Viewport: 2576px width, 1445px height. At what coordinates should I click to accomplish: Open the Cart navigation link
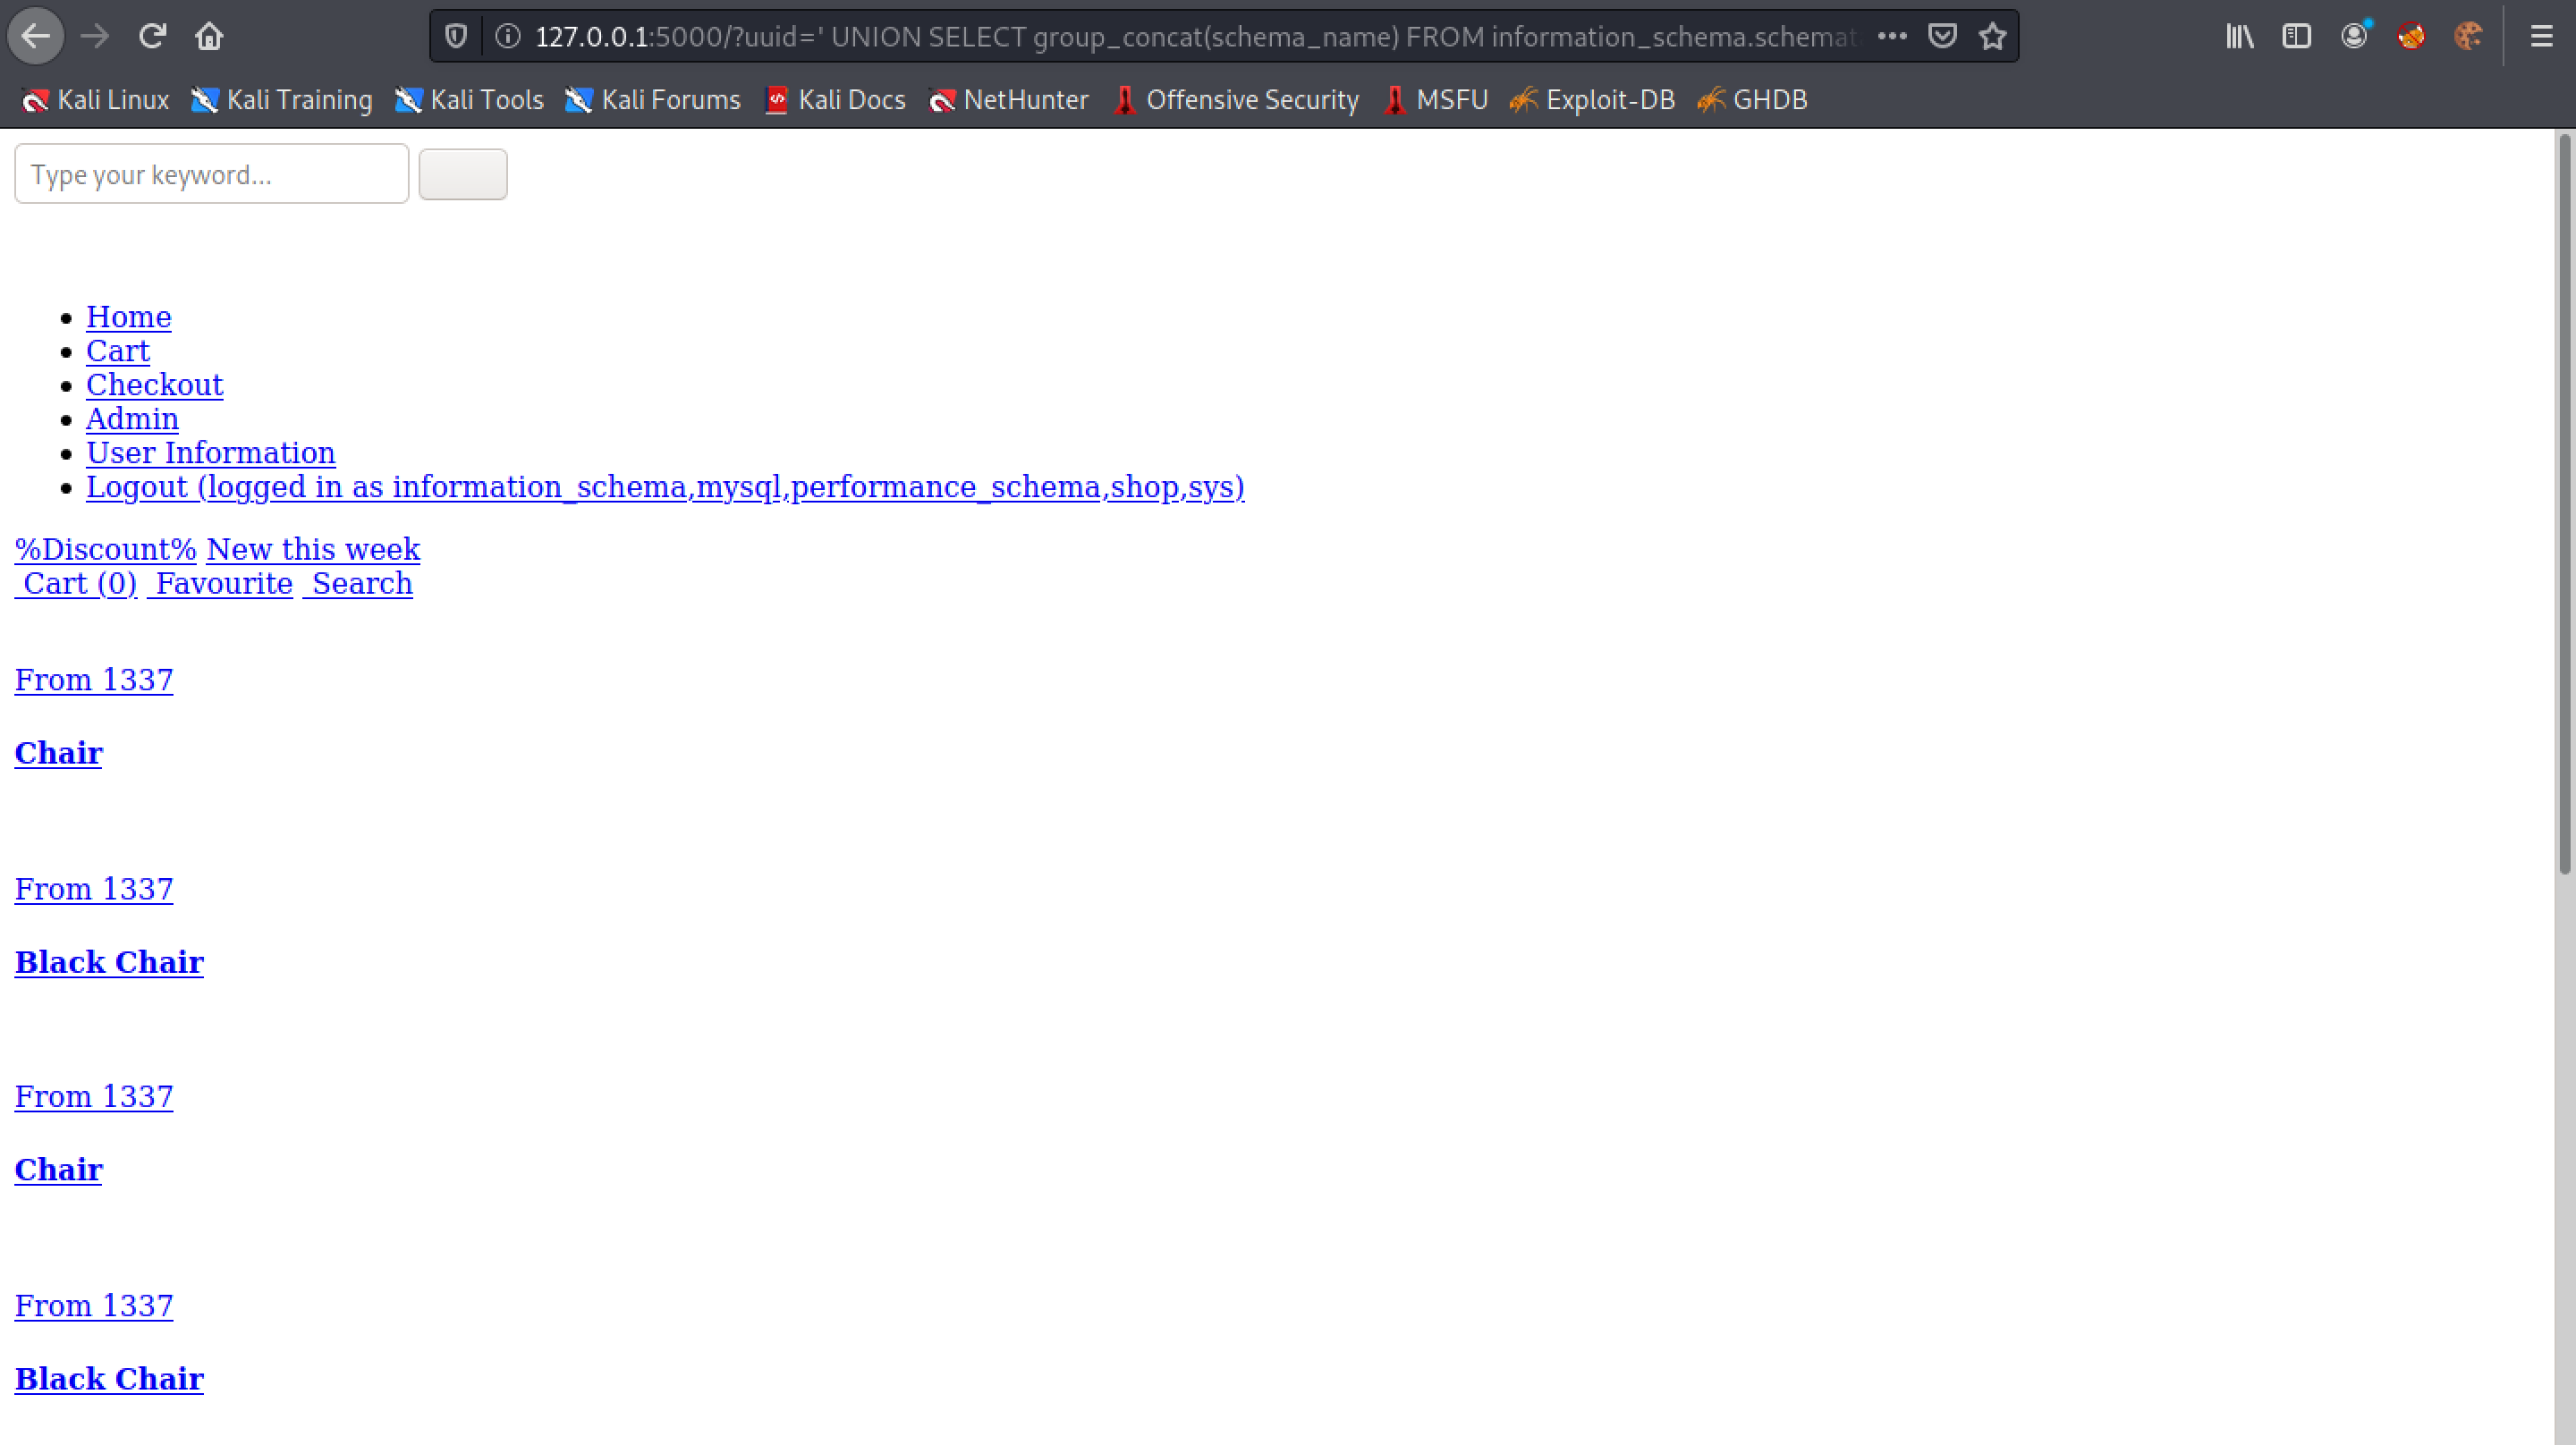point(118,351)
